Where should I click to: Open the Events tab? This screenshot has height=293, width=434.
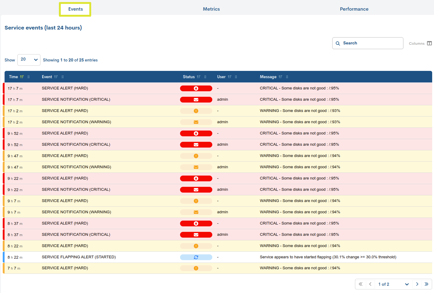click(x=75, y=9)
